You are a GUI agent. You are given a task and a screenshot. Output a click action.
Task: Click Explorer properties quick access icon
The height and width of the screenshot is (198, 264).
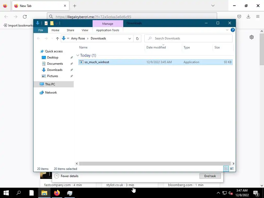[x=46, y=23]
